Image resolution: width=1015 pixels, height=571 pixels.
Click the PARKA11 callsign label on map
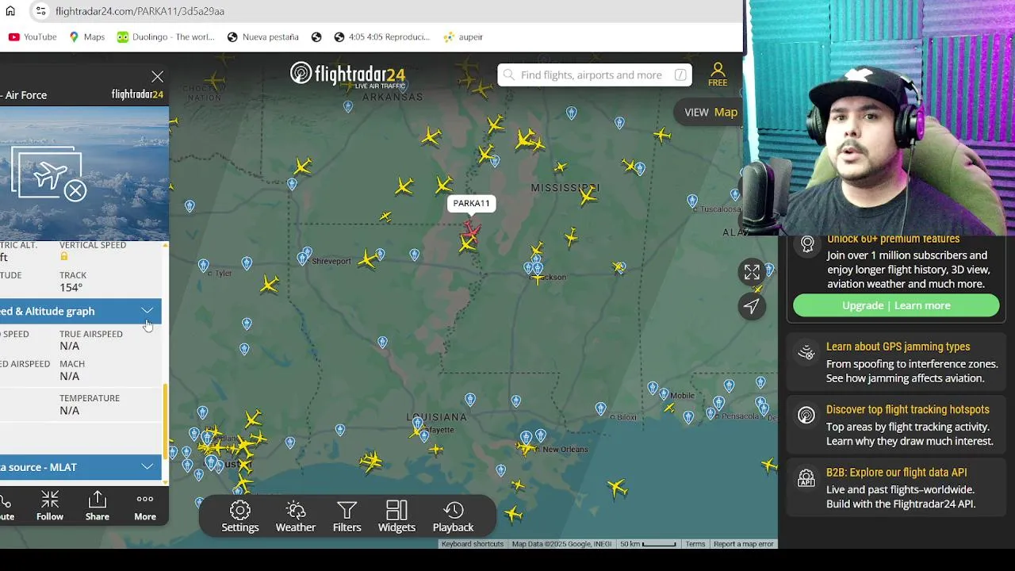coord(471,204)
